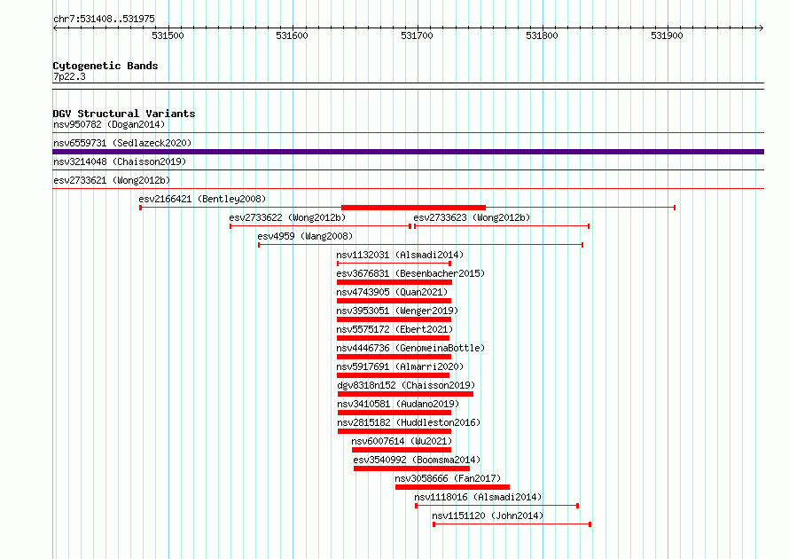Open nsv1151120 (John2014) label
Screen dimensions: 789x559
(x=488, y=516)
